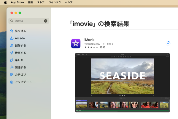This screenshot has width=178, height=119.
Task: Go to Play (楽しむ) category
Action: [19, 60]
